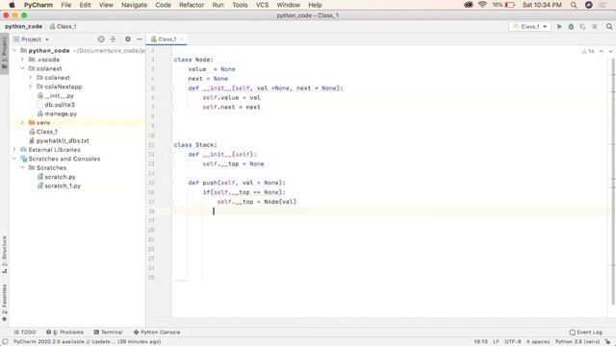The image size is (616, 346).
Task: Open the File menu
Action: (66, 5)
